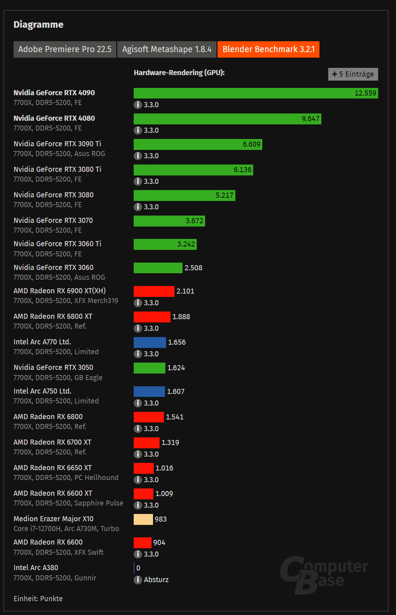This screenshot has height=615, width=396.
Task: Click the Einheit: Punkte footer text
Action: [x=38, y=599]
